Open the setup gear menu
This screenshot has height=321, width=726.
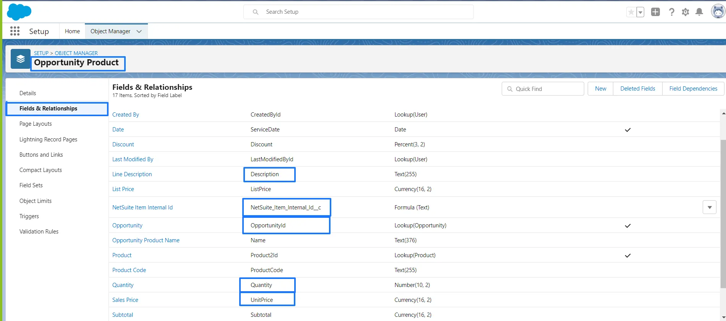(x=685, y=12)
